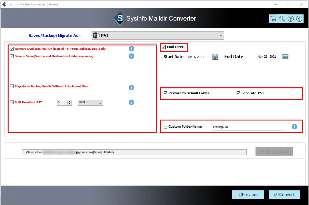Close the Sysinfo Maildir Converter window
The height and width of the screenshot is (205, 309).
302,4
